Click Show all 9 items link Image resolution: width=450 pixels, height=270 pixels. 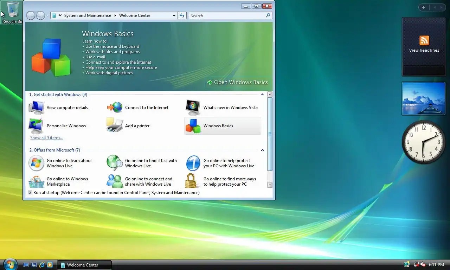tap(47, 138)
